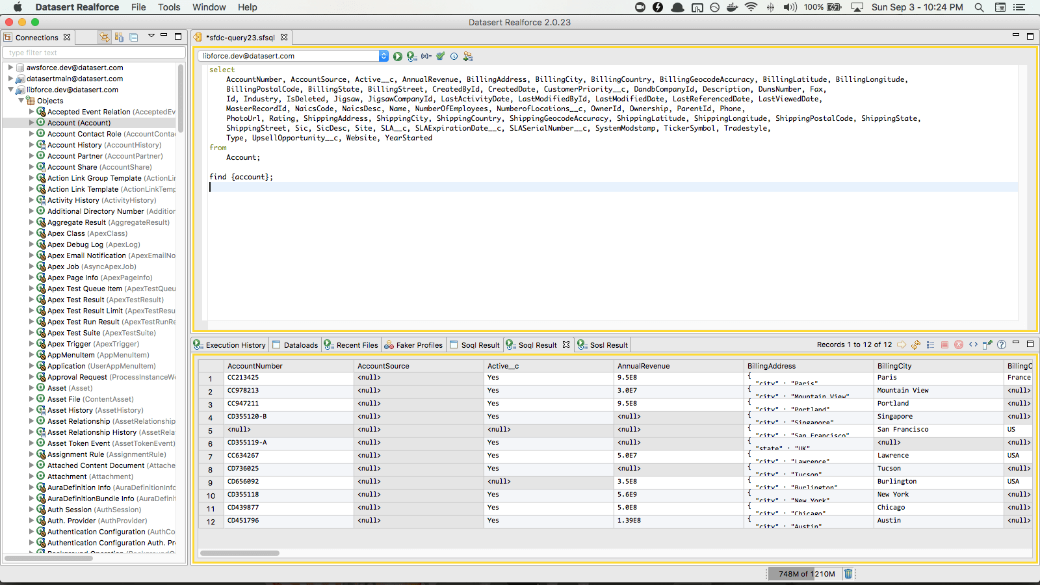Expand the awsforce.dev@datasert.com connection
The width and height of the screenshot is (1040, 585).
point(10,68)
